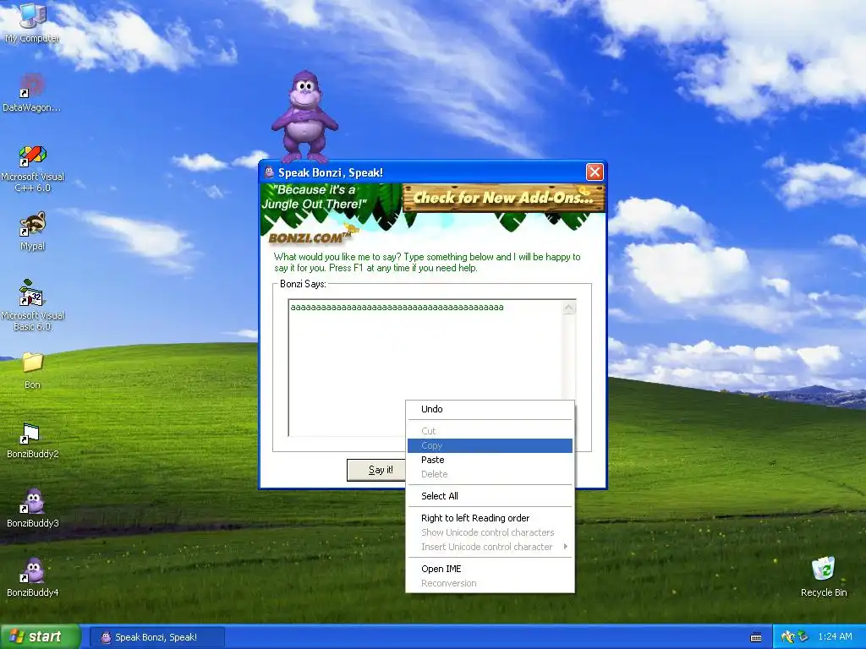866x649 pixels.
Task: Select the Mypal raccoon desktop icon
Action: click(33, 232)
